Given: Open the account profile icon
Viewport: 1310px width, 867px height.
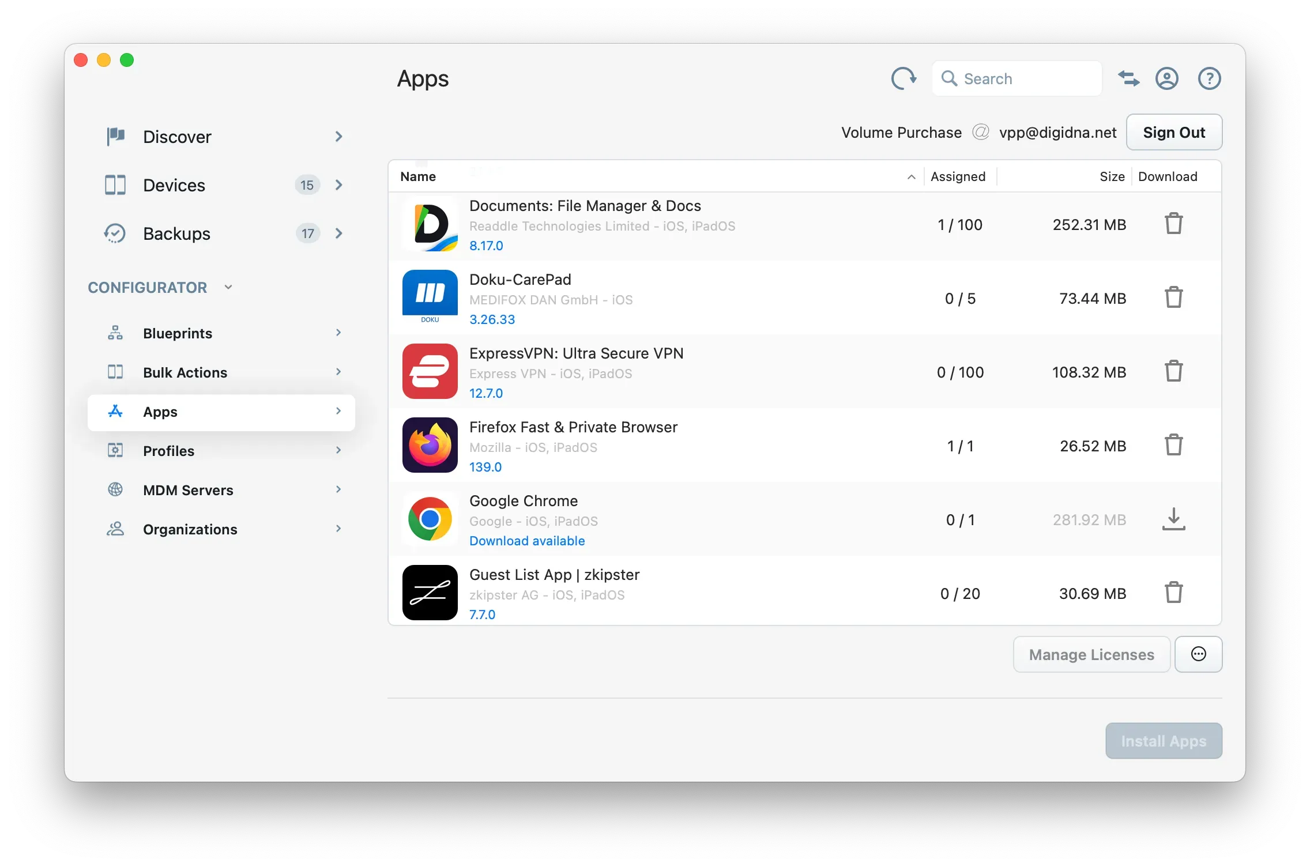Looking at the screenshot, I should pos(1166,78).
